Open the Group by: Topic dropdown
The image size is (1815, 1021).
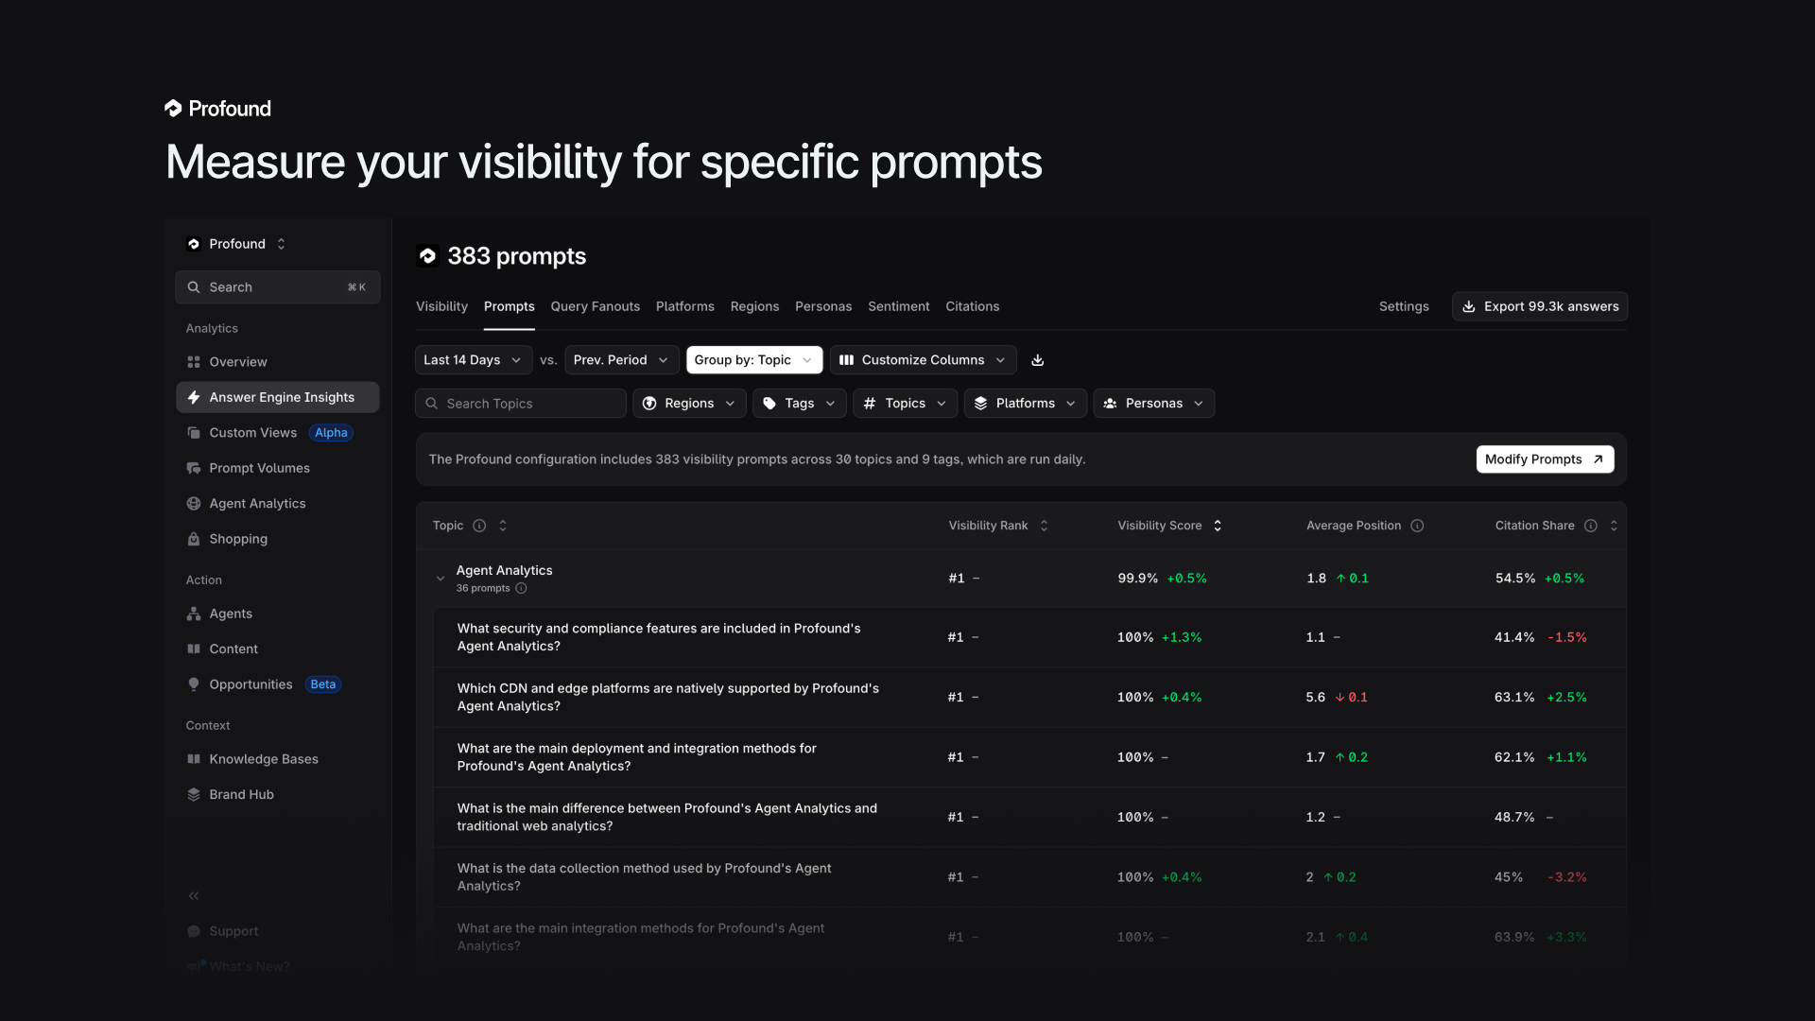pyautogui.click(x=753, y=360)
